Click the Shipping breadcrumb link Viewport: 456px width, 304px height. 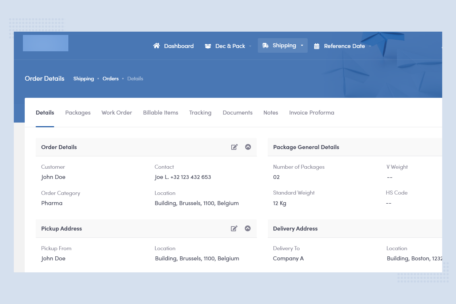(x=84, y=79)
